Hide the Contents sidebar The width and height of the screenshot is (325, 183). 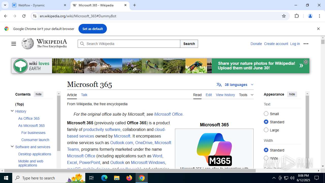(39, 94)
